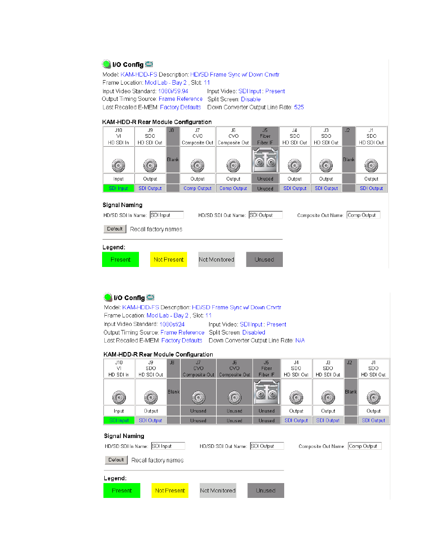Click green SDI Input cell in lower table
This screenshot has width=429, height=556.
pos(119,420)
